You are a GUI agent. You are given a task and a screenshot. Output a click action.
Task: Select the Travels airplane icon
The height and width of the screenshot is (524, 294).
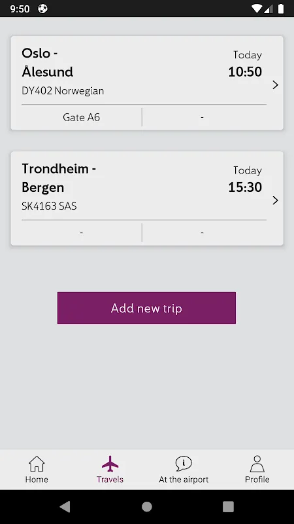[110, 464]
